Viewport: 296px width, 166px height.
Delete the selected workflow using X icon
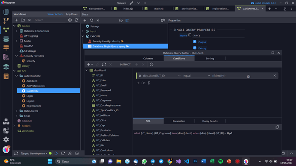(x=29, y=20)
